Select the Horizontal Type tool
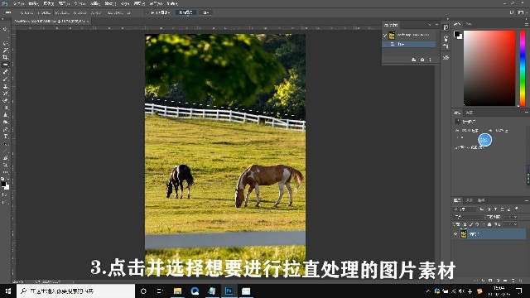The height and width of the screenshot is (298, 530). (5, 137)
